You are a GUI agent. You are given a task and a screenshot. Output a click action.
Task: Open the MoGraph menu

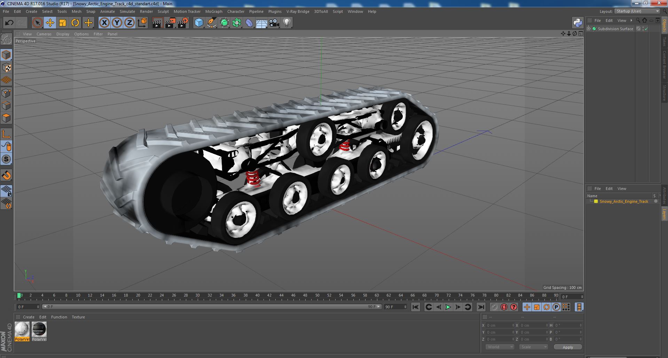tap(214, 11)
